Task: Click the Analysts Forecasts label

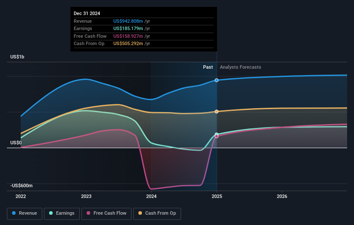Action: pyautogui.click(x=241, y=67)
